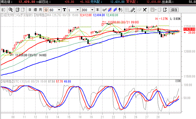Click the 100.00 STC axis label
Screen dimensions: 196x119
188,85
